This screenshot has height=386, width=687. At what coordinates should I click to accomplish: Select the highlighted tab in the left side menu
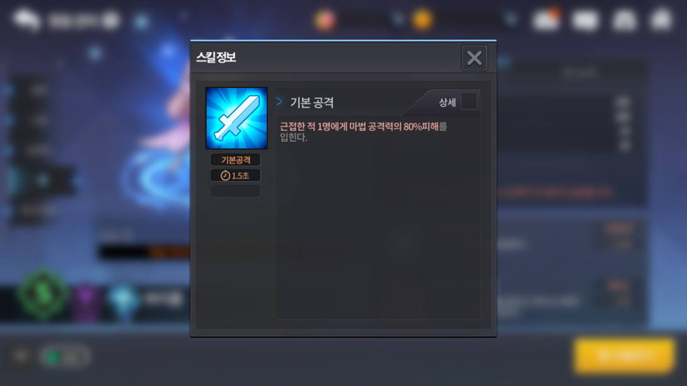pos(42,180)
